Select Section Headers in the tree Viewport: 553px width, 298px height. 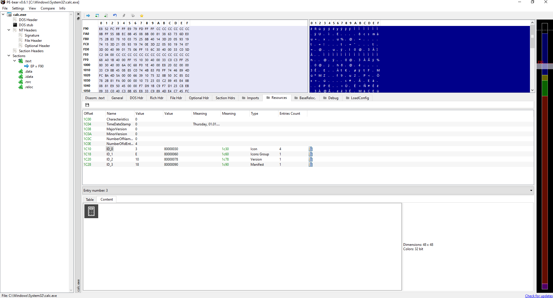point(31,51)
